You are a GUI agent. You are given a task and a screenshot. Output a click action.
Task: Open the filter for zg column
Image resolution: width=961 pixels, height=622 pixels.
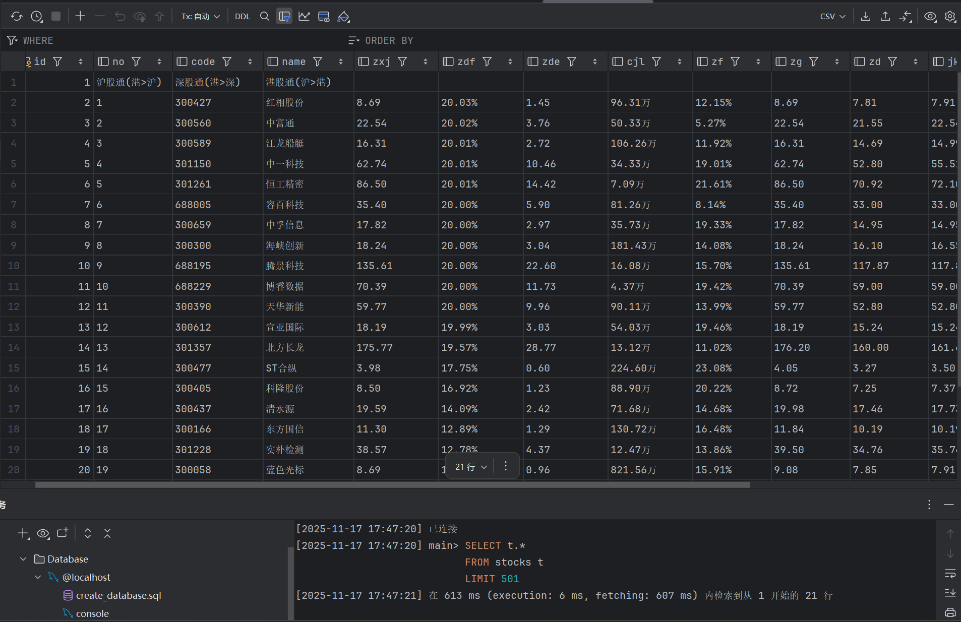pyautogui.click(x=814, y=61)
